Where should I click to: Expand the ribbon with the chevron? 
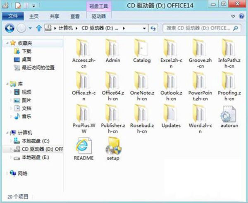[x=233, y=16]
